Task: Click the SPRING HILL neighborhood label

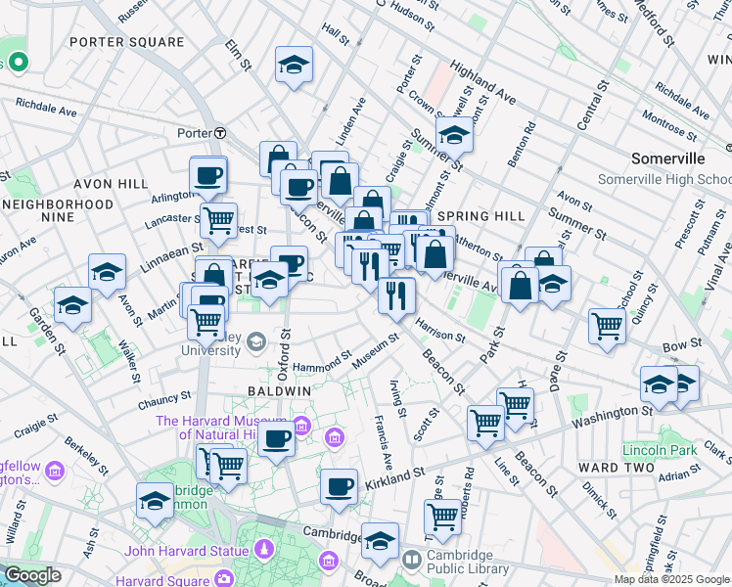Action: tap(481, 216)
